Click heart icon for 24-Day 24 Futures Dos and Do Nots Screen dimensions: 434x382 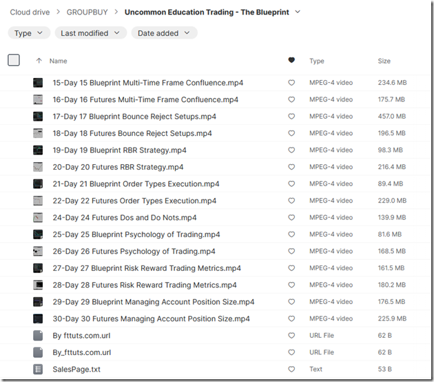pos(291,217)
